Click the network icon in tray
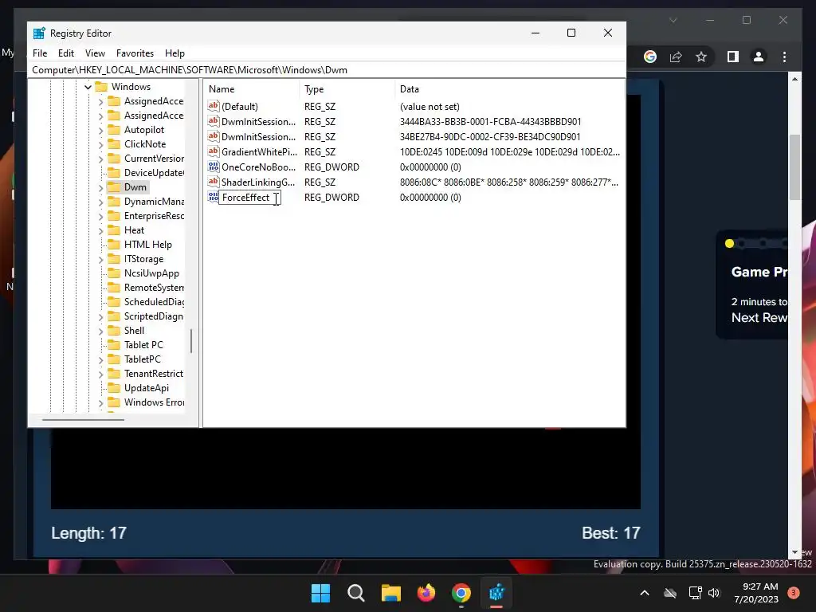 [x=695, y=593]
